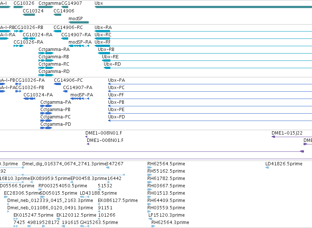Image resolution: width=312 pixels, height=228 pixels.
Task: Select the EK086127.5prime EST label
Action: coord(118,201)
